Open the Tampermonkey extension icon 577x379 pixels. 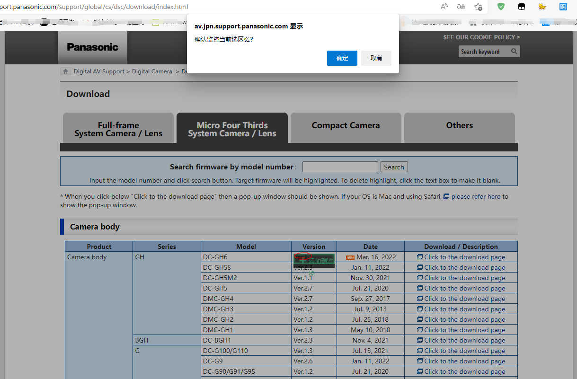(x=521, y=7)
